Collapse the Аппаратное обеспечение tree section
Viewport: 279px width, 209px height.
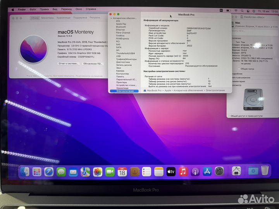111,18
